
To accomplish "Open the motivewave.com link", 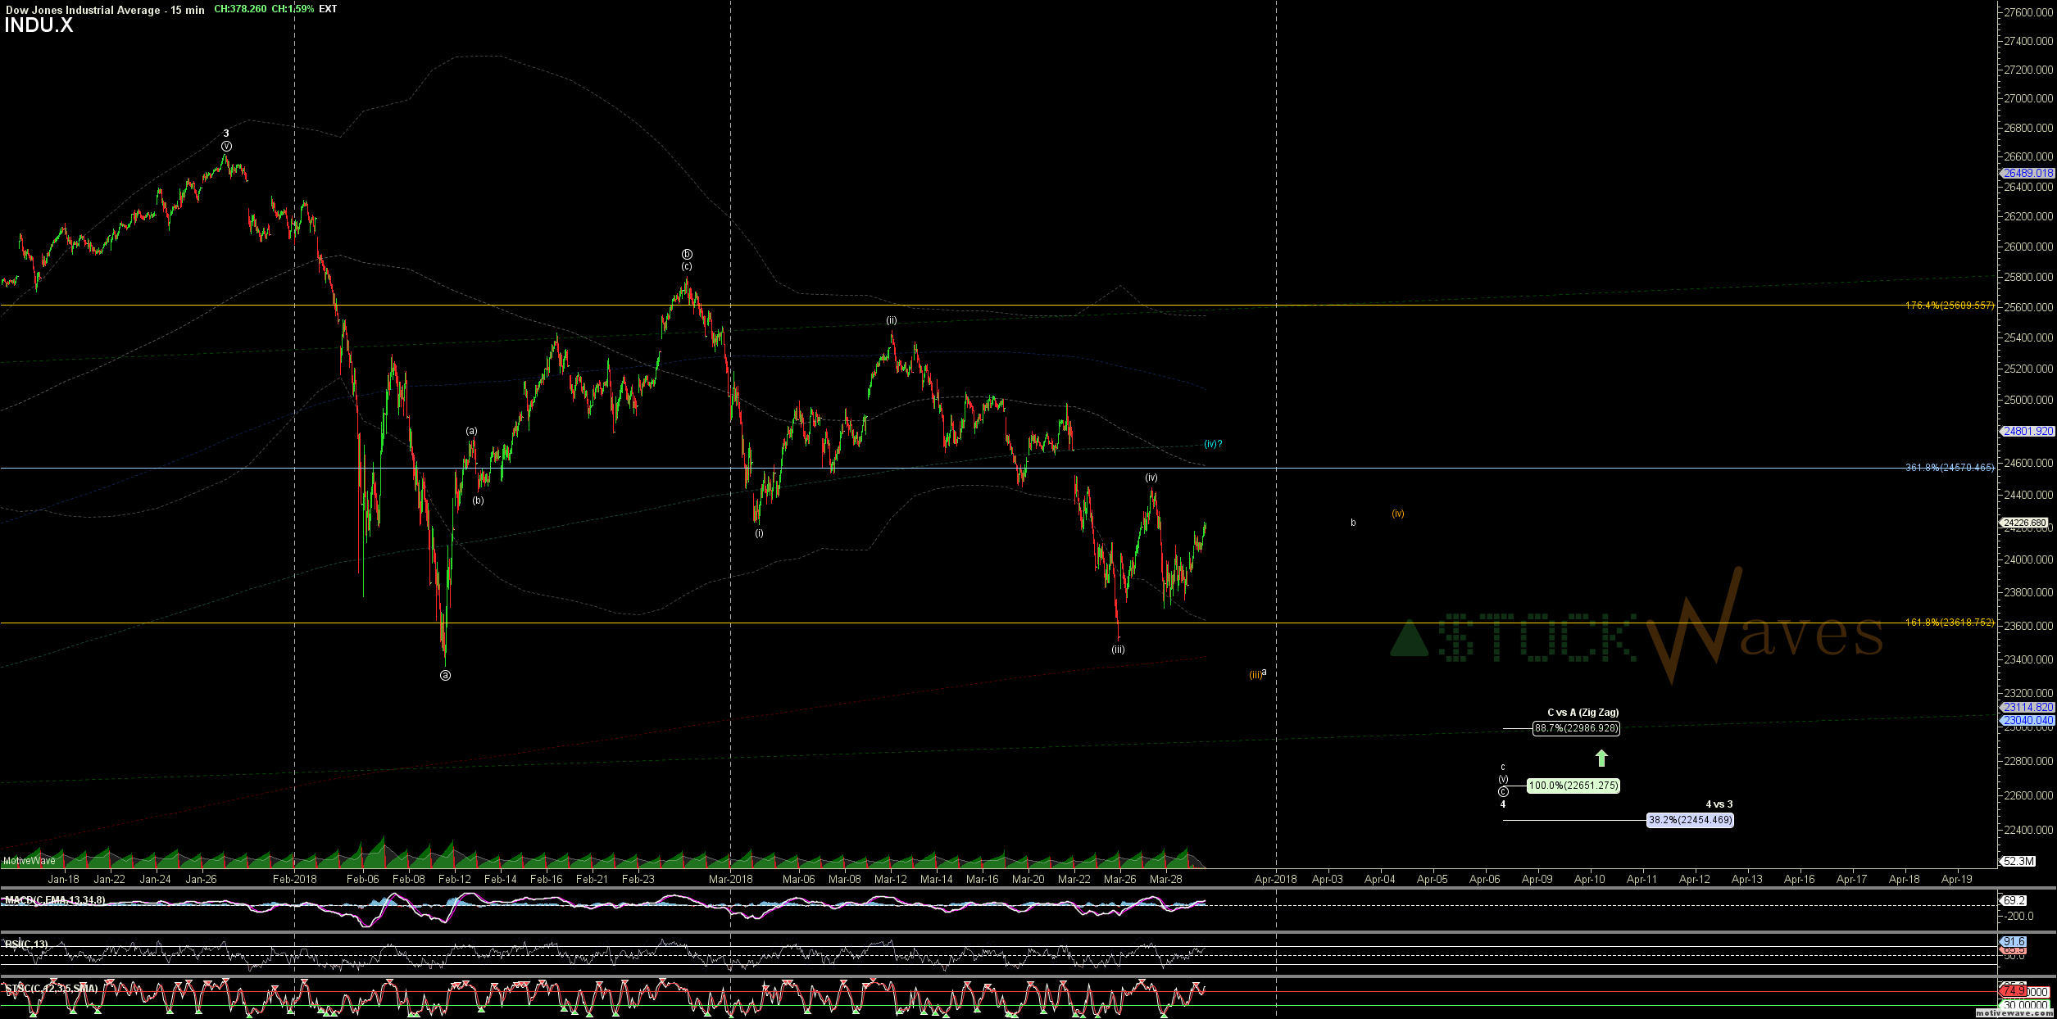I will click(2014, 1013).
